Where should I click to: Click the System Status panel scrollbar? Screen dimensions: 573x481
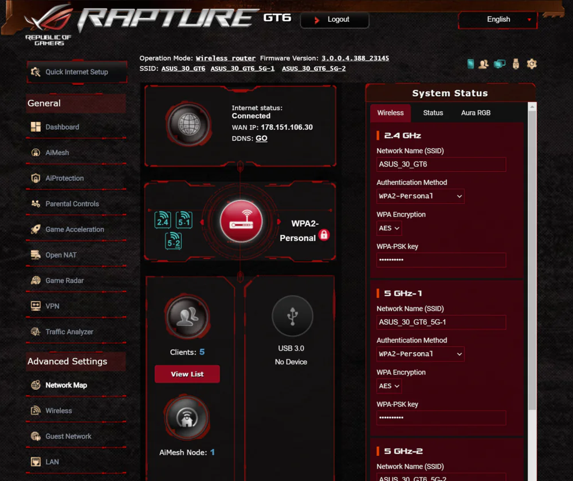[x=532, y=261]
